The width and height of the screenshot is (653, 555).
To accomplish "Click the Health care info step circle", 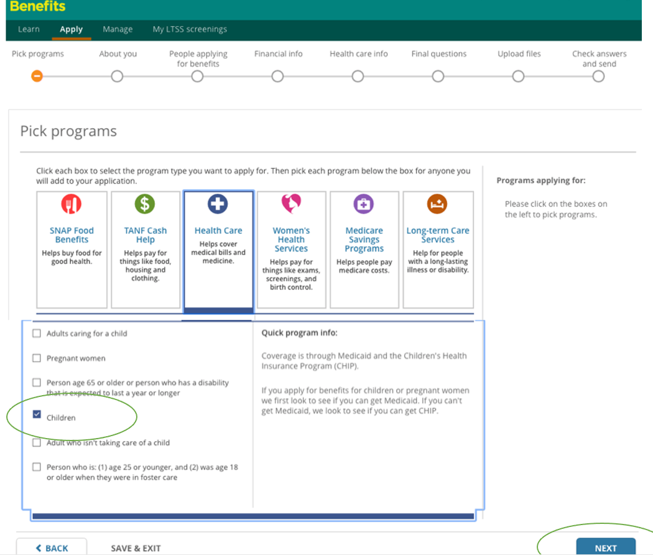I will coord(358,77).
